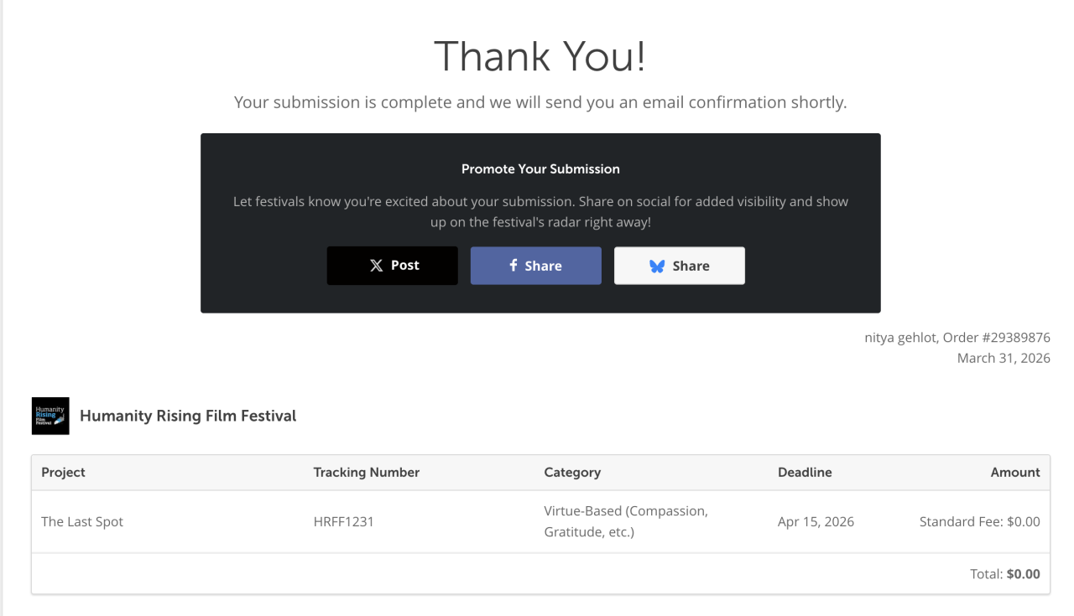Select the Category column header

point(572,473)
